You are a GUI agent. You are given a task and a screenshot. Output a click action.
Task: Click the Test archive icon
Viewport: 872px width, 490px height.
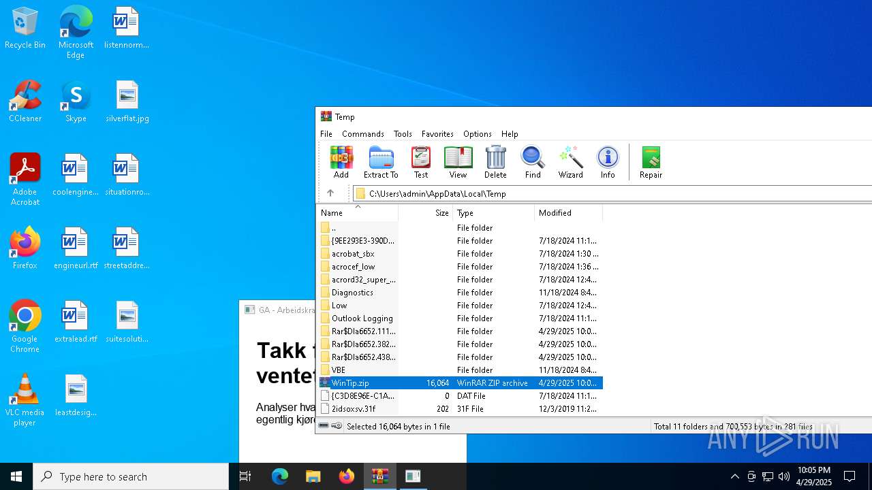point(421,162)
